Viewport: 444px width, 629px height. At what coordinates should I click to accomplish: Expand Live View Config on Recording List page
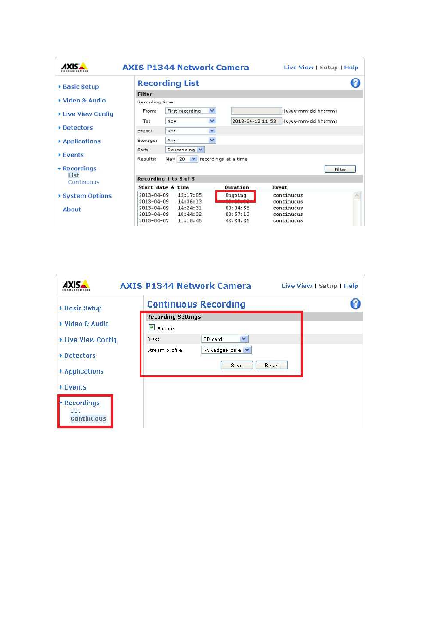click(x=87, y=114)
